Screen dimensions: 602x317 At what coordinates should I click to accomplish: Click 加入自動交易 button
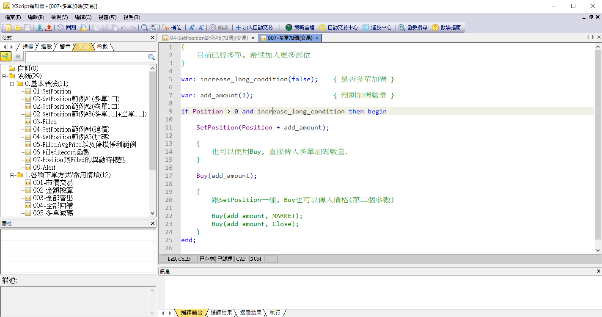(254, 28)
